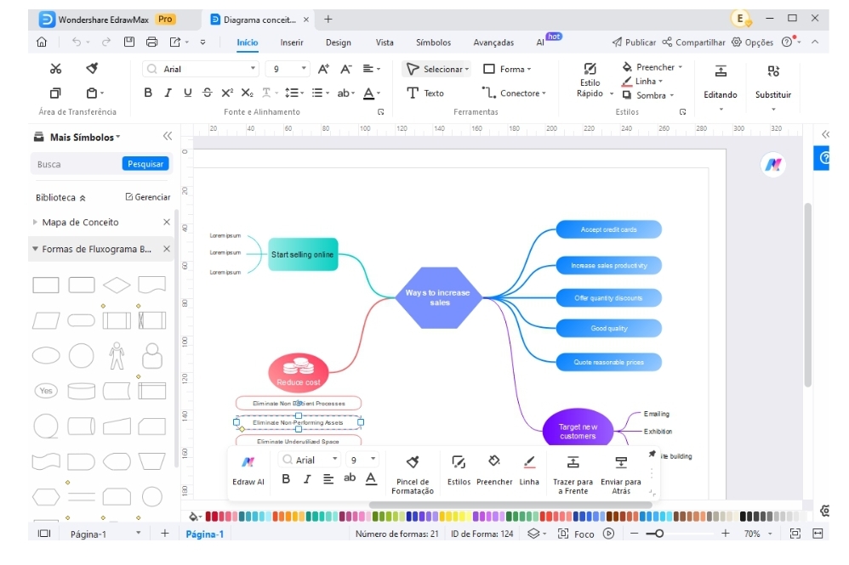849x565 pixels.
Task: Click the Gerenciar library link
Action: tap(147, 197)
